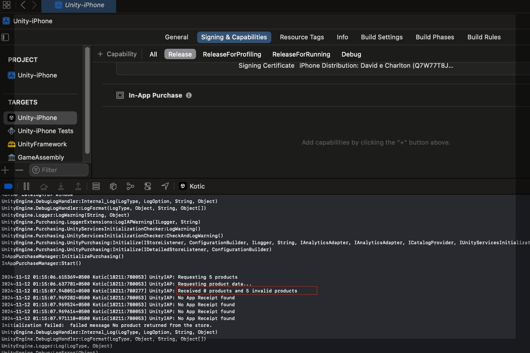This screenshot has width=530, height=353.
Task: Remove the selected target with minus button
Action: pos(20,170)
